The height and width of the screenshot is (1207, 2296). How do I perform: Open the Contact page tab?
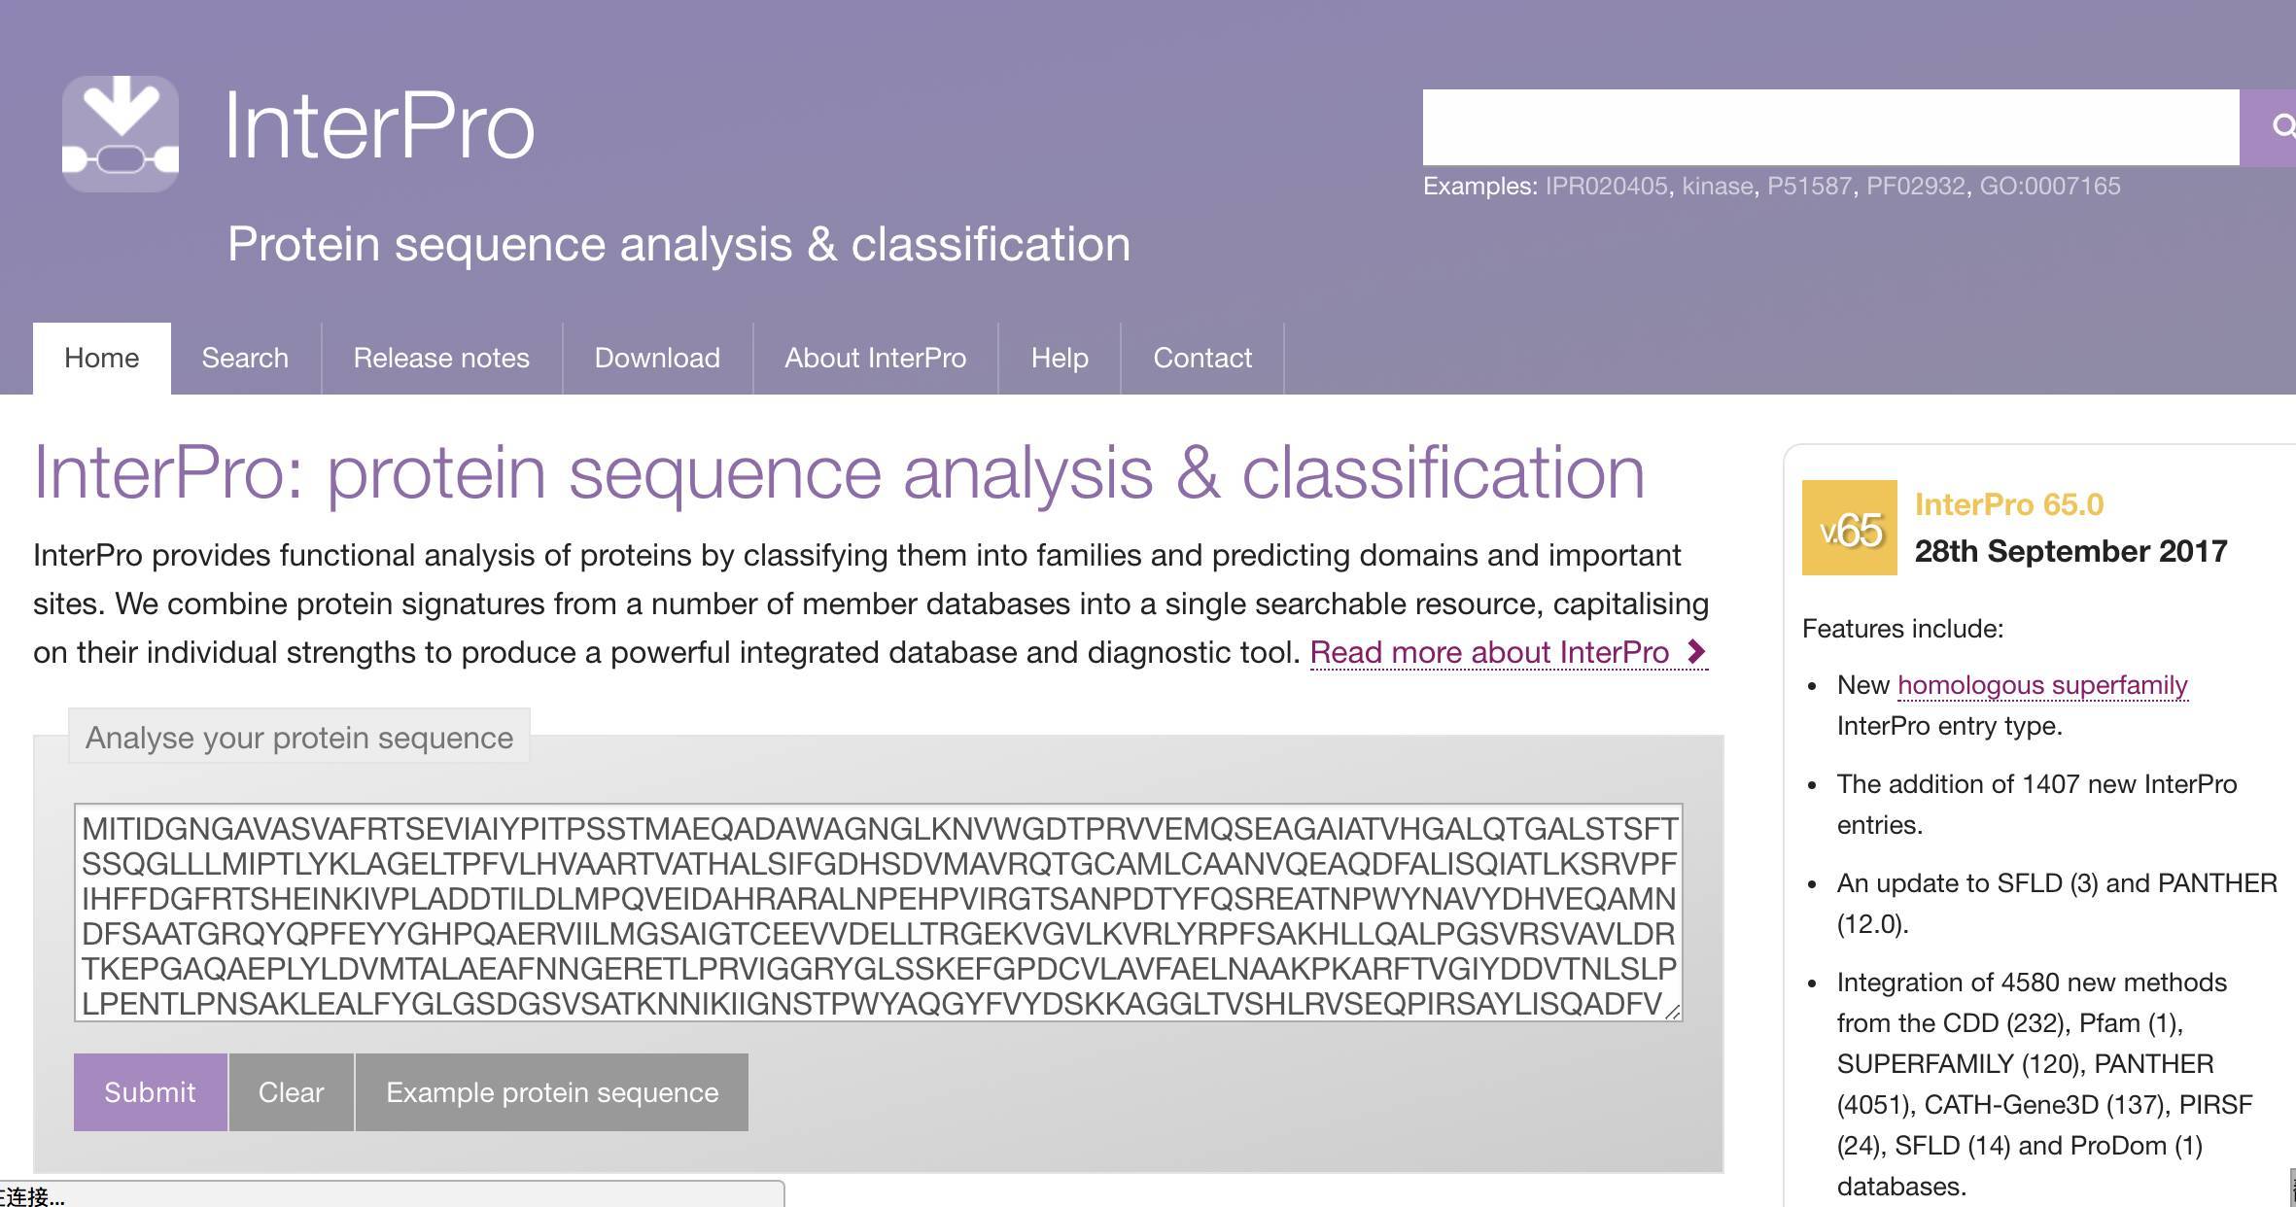(1202, 359)
